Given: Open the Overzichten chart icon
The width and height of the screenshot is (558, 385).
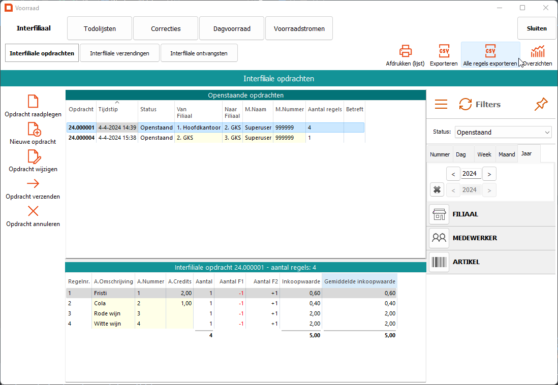Looking at the screenshot, I should tap(538, 52).
